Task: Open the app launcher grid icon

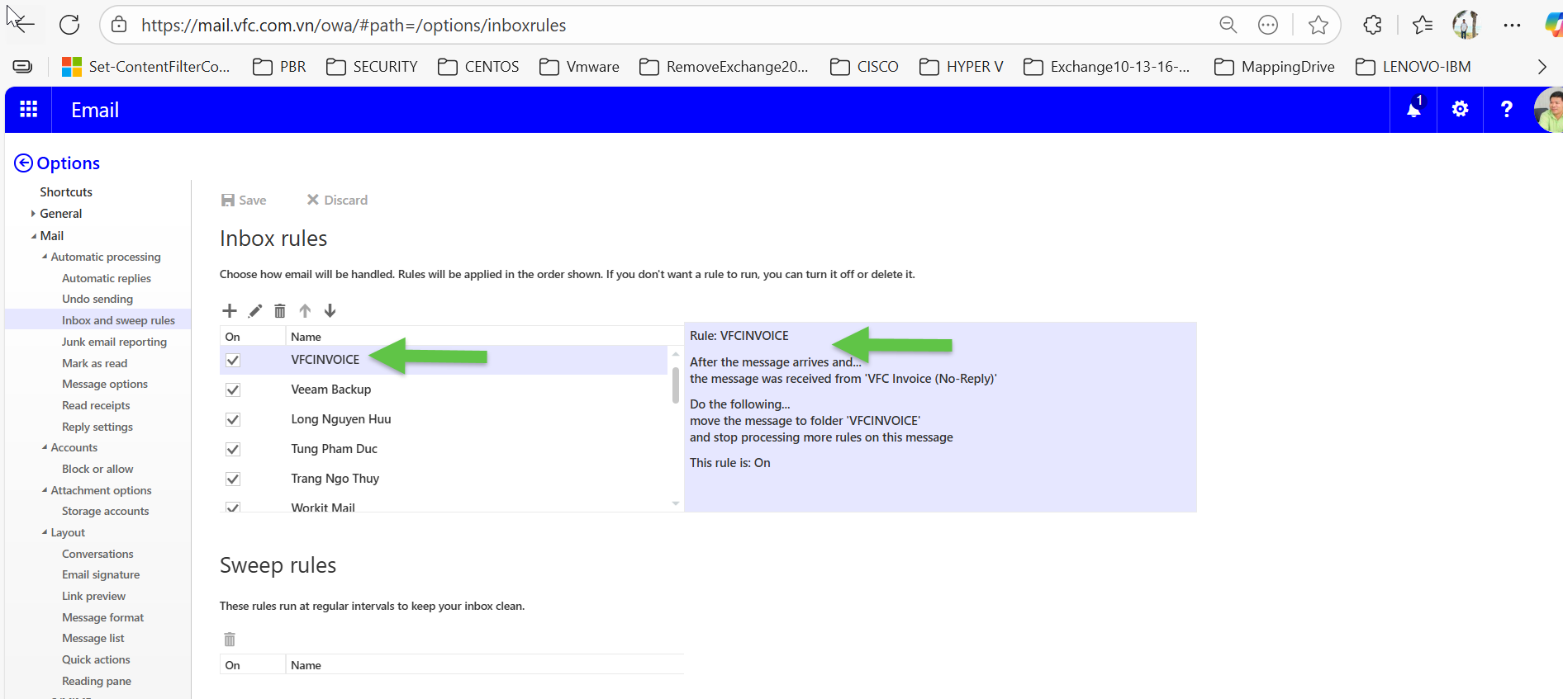Action: 28,110
